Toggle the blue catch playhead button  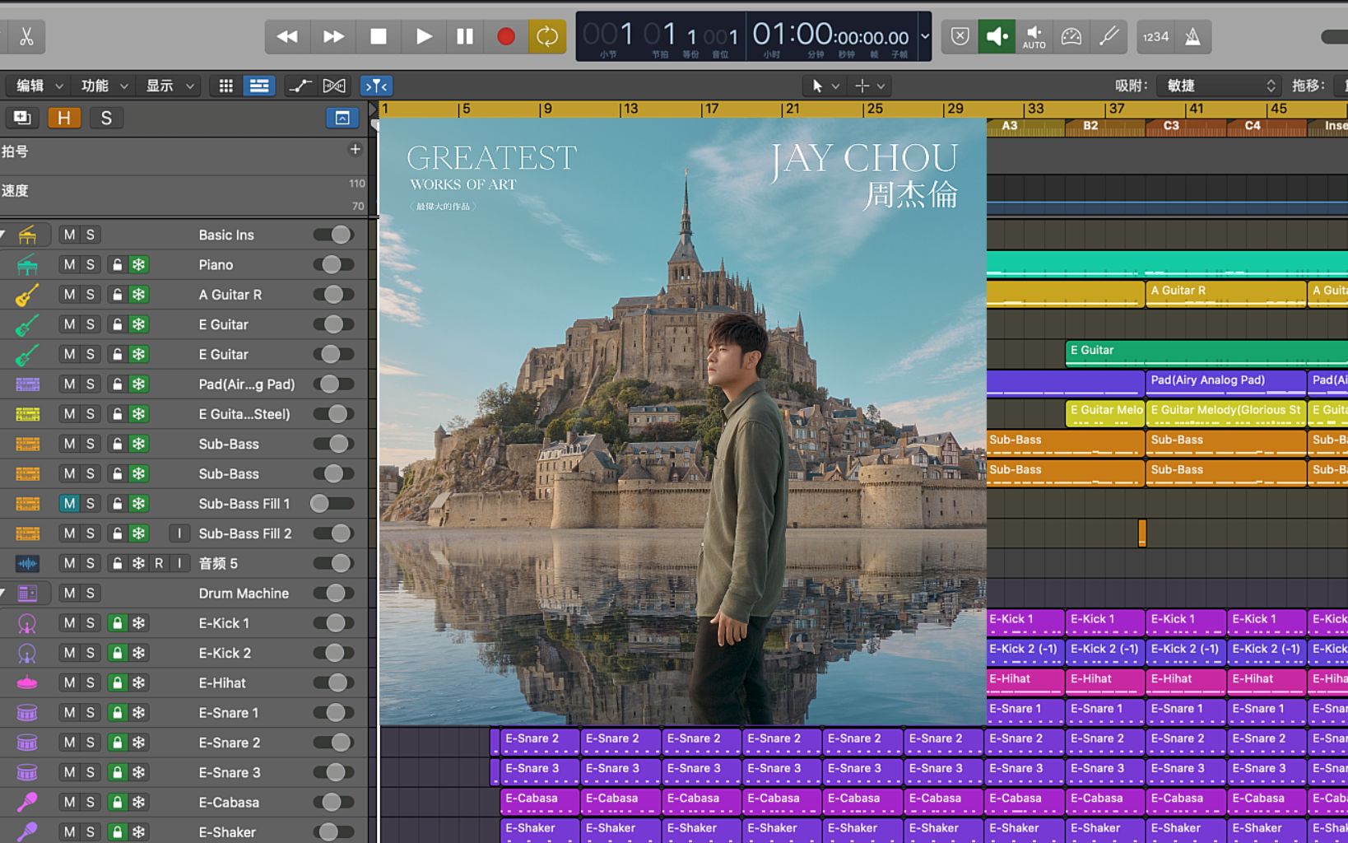coord(376,86)
